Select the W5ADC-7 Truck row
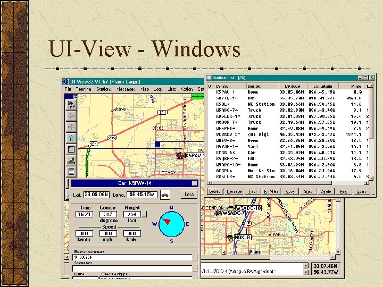Image resolution: width=383 pixels, height=287 pixels. (288, 111)
